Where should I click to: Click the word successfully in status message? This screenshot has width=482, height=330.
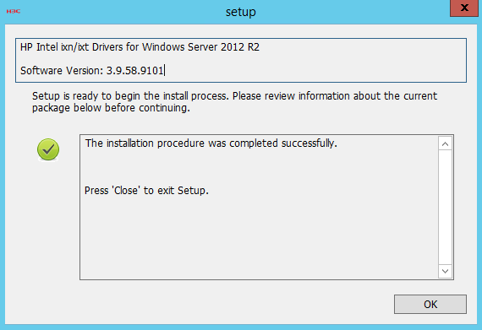point(309,143)
